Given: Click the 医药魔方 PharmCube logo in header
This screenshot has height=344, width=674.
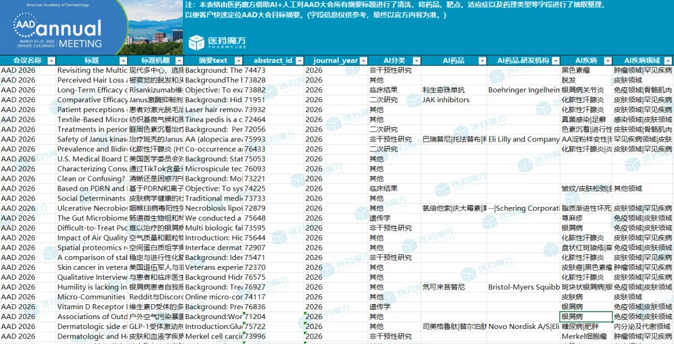Looking at the screenshot, I should pyautogui.click(x=218, y=42).
